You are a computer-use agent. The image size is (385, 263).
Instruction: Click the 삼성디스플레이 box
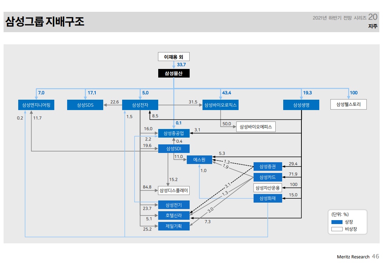click(x=174, y=190)
